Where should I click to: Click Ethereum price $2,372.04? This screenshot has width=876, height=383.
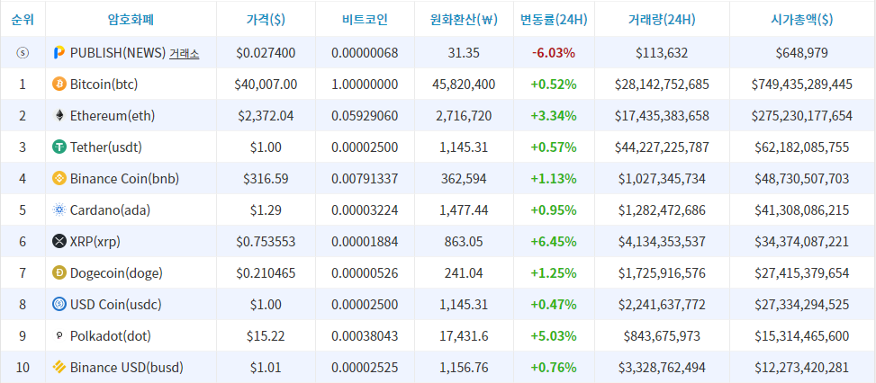(x=266, y=116)
